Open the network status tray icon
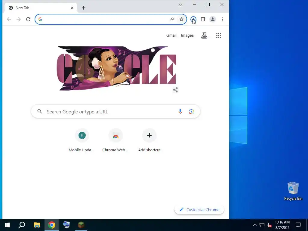The width and height of the screenshot is (308, 231). click(x=262, y=225)
